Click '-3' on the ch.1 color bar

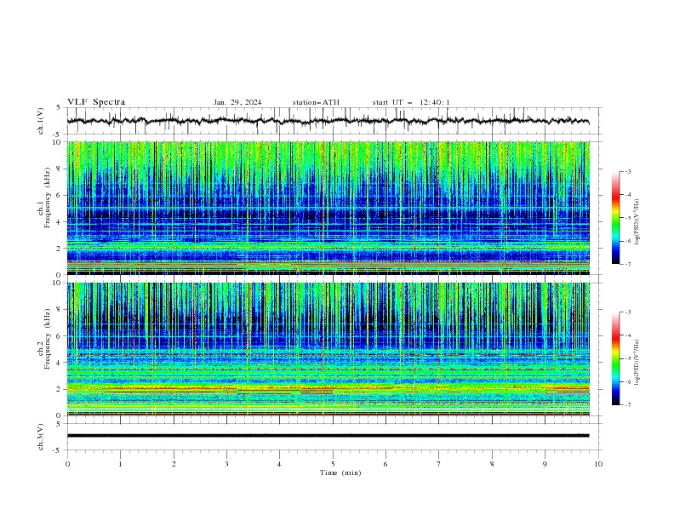(628, 171)
